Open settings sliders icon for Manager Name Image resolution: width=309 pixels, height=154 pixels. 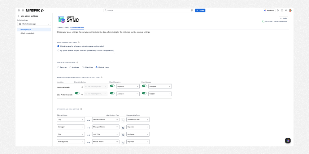pyautogui.click(x=123, y=128)
